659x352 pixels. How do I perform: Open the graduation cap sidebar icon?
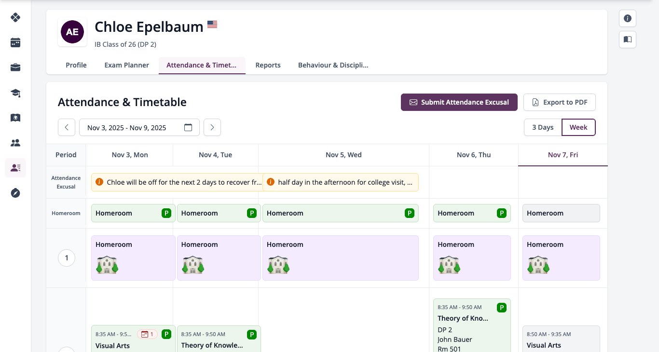(x=15, y=93)
